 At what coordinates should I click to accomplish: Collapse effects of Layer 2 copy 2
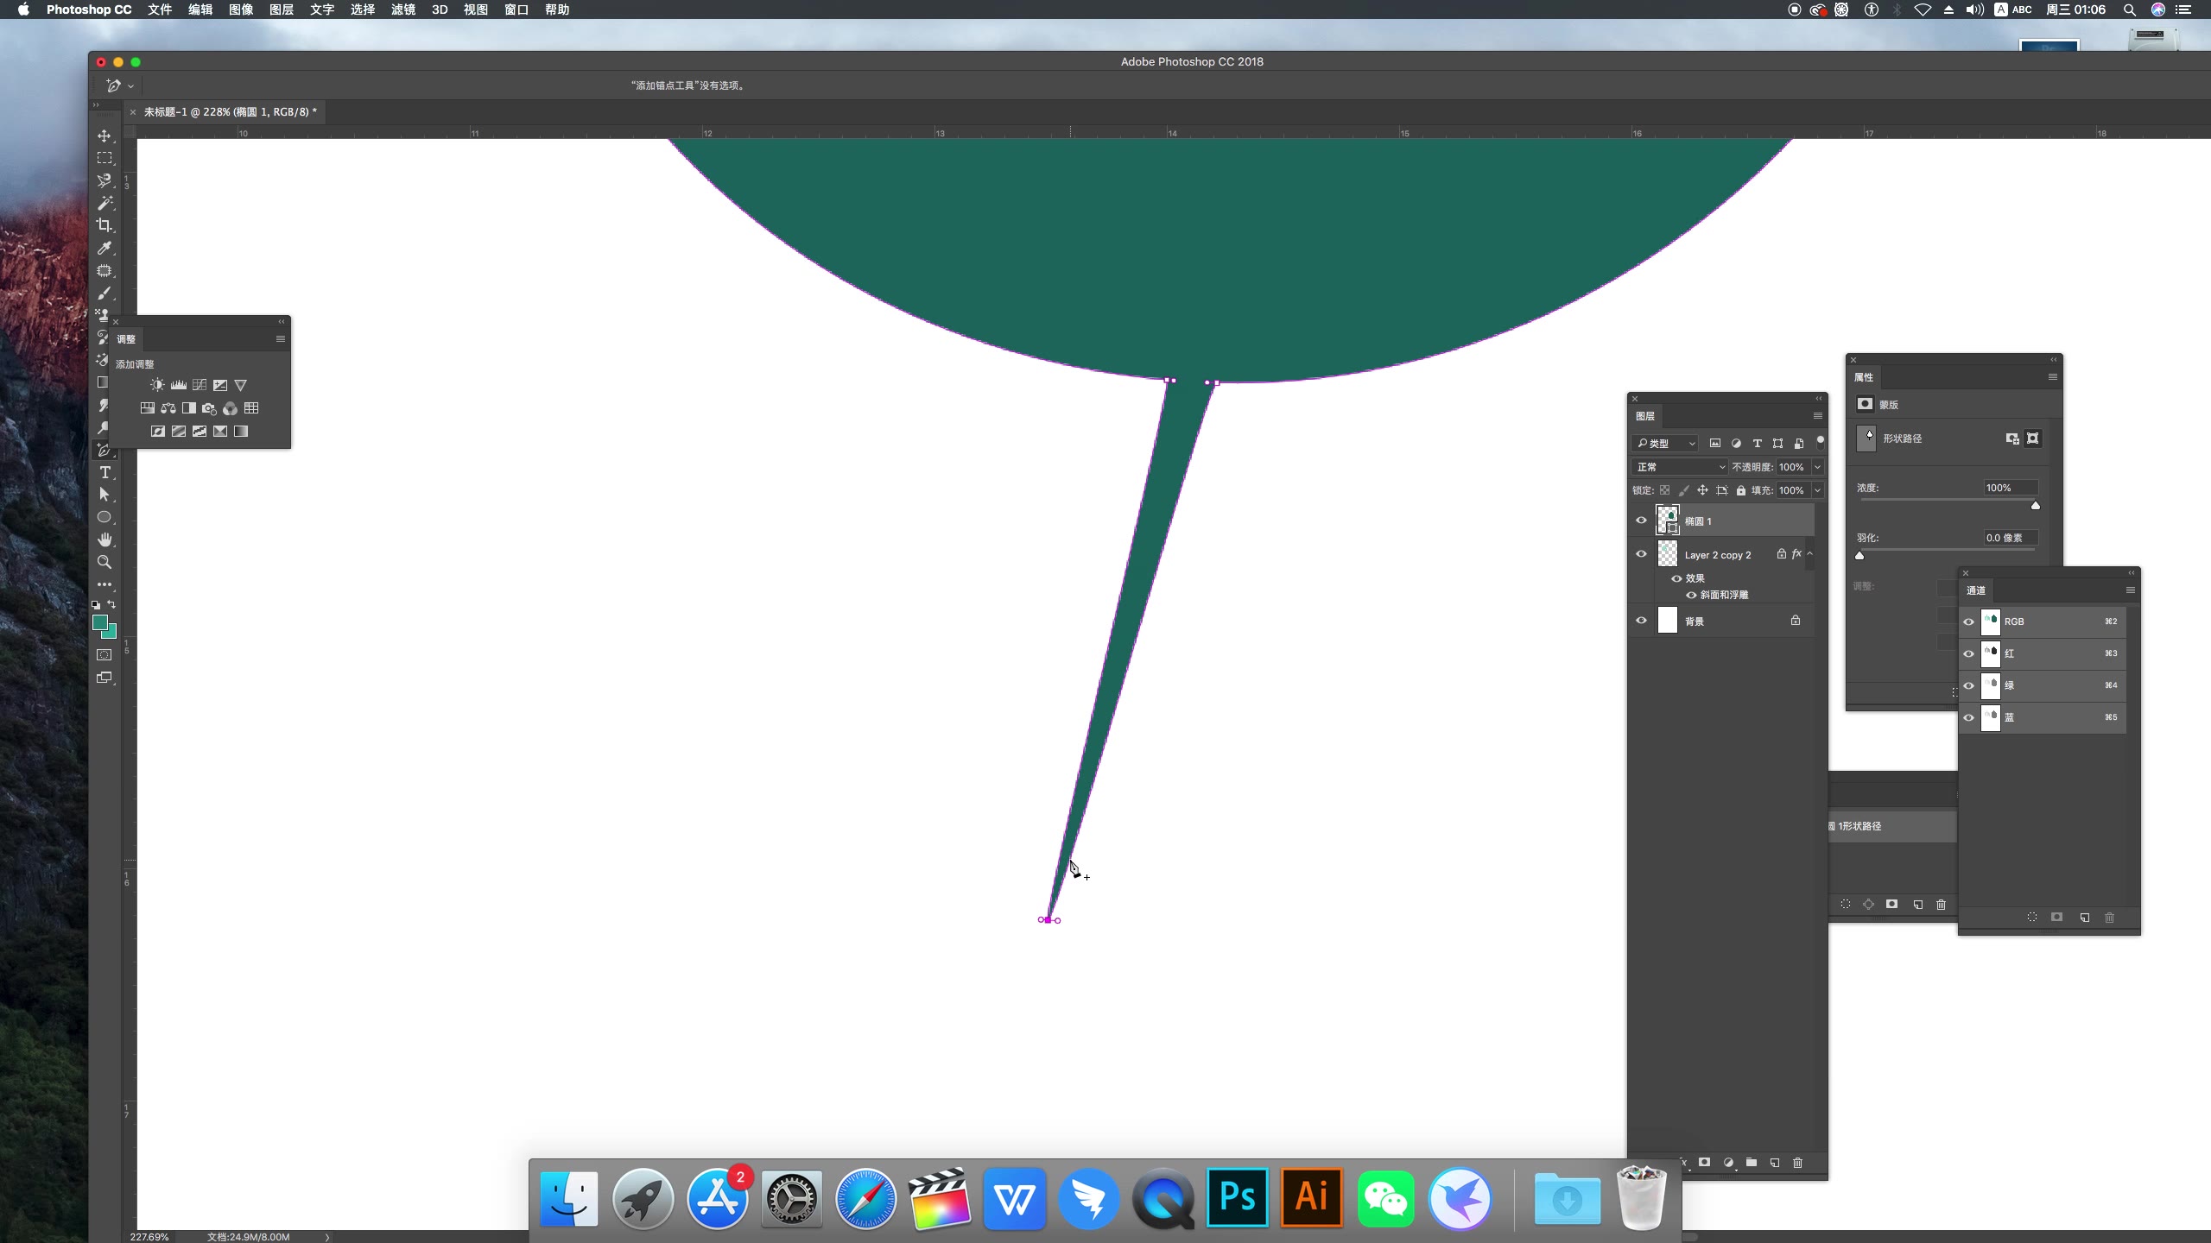click(x=1810, y=554)
